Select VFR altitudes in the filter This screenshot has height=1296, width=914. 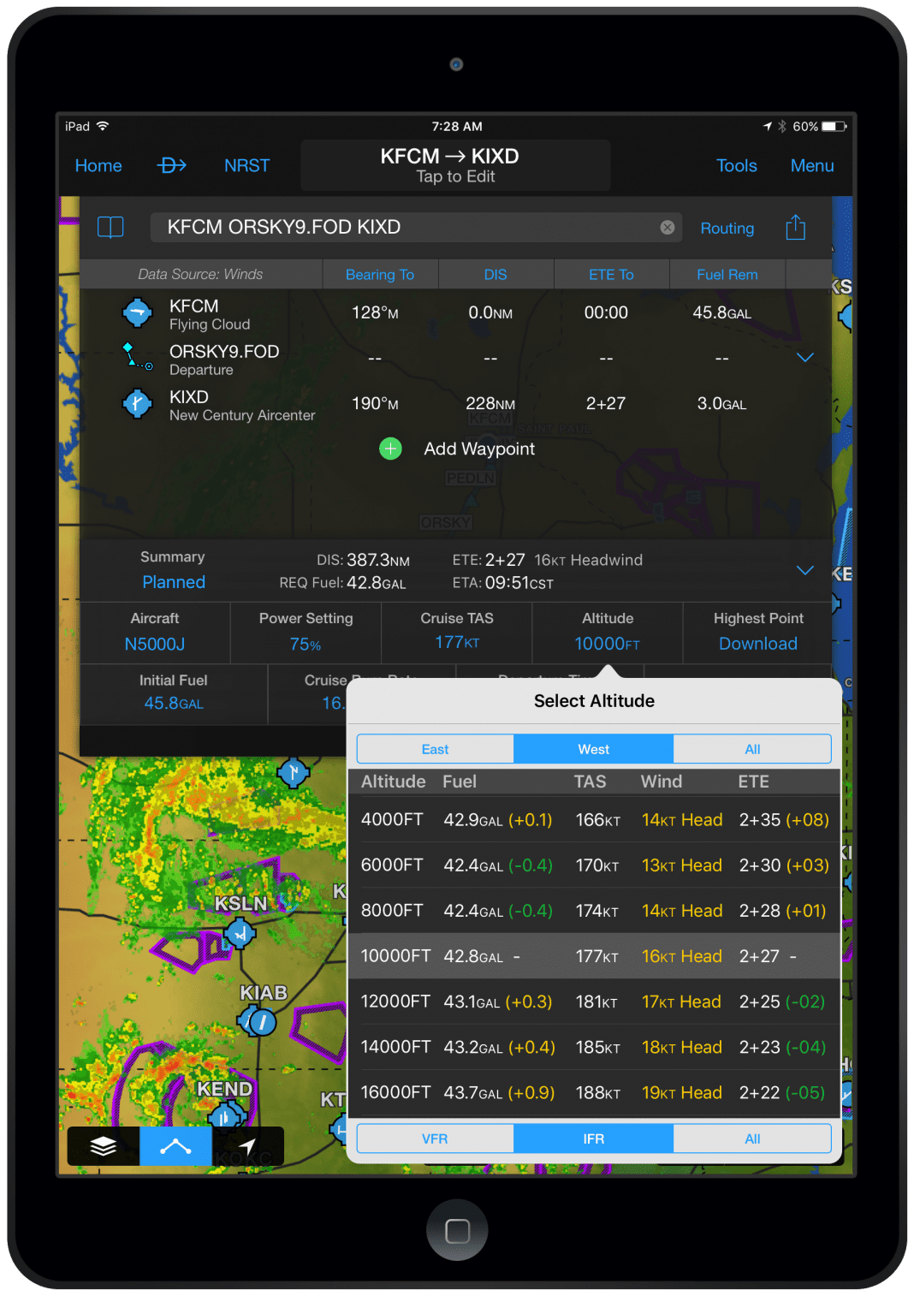[x=435, y=1138]
